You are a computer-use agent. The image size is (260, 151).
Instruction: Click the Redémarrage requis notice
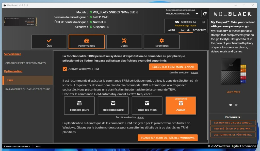click(186, 26)
